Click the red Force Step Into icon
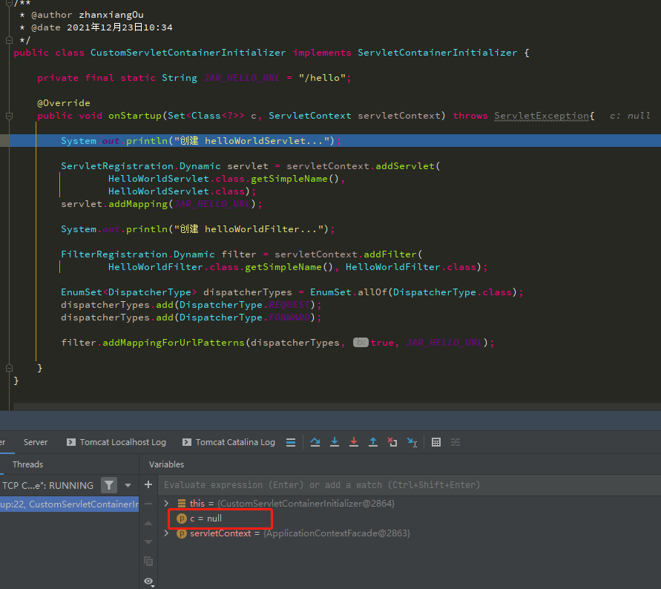This screenshot has width=661, height=589. 354,442
